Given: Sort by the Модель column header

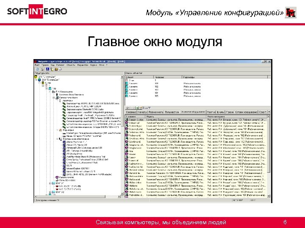Looking at the screenshot, I should [176, 117].
